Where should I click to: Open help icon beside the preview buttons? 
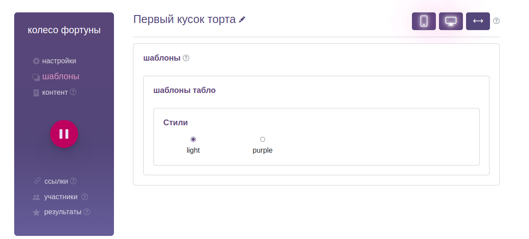[496, 21]
